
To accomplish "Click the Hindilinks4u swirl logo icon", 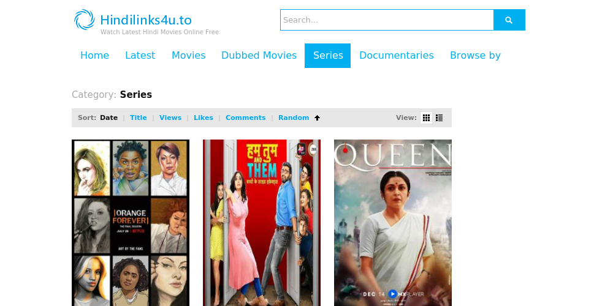I will click(85, 20).
